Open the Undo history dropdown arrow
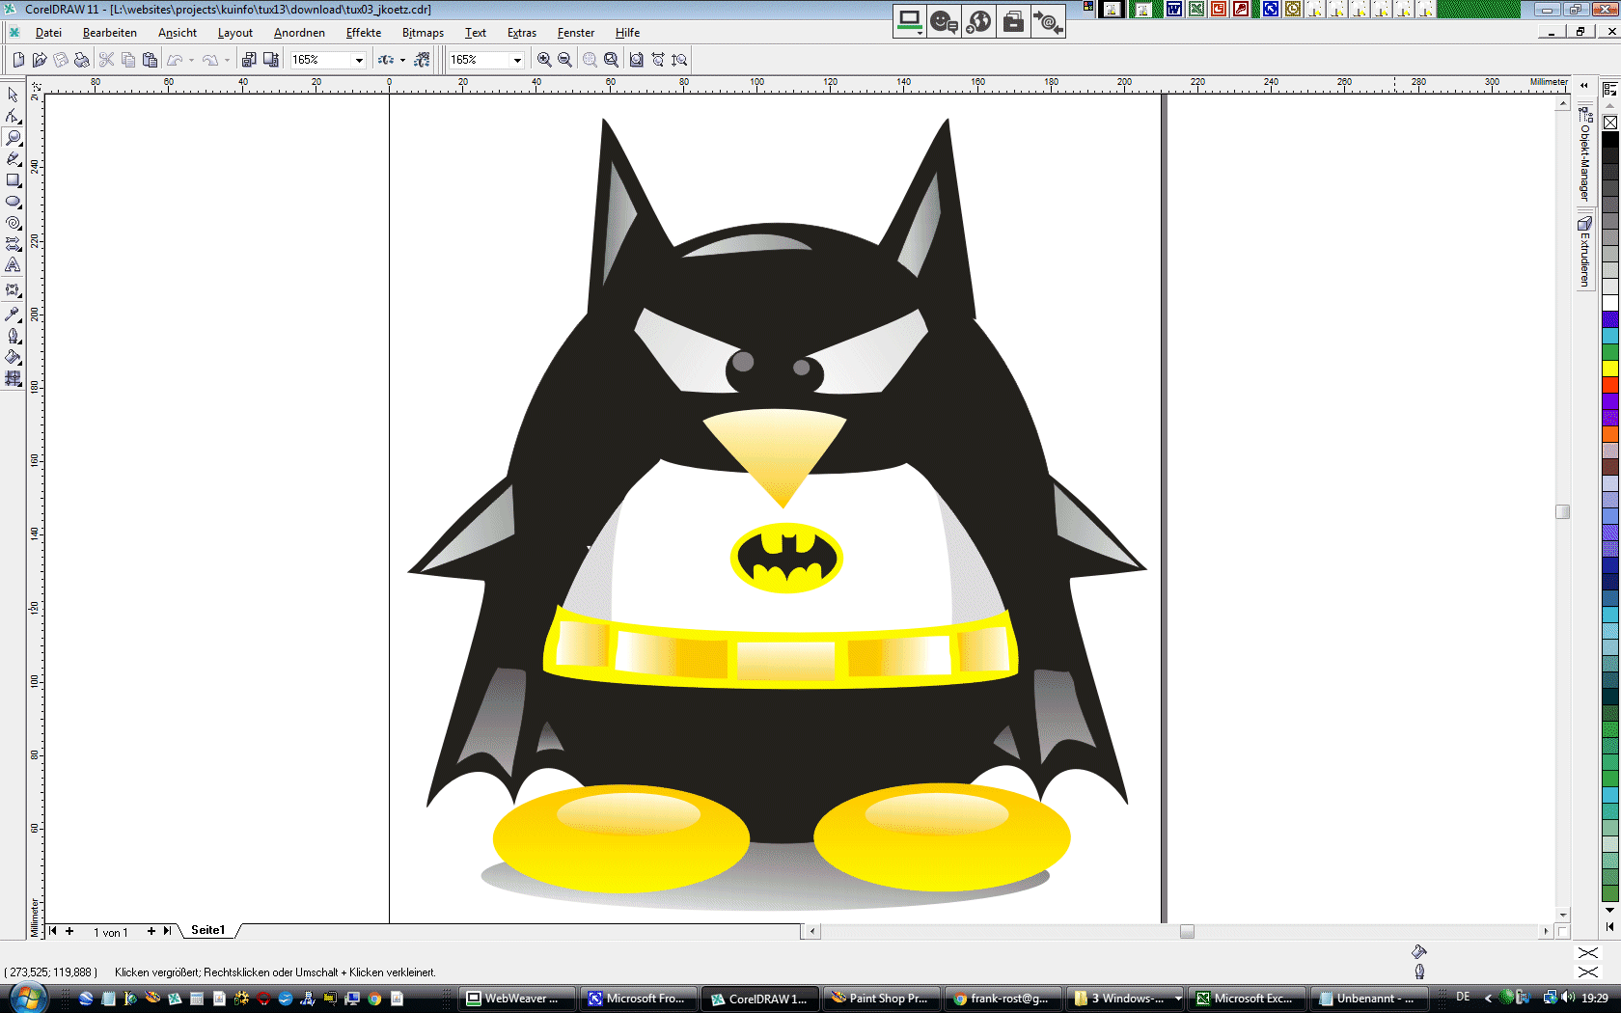The width and height of the screenshot is (1621, 1013). 191,60
